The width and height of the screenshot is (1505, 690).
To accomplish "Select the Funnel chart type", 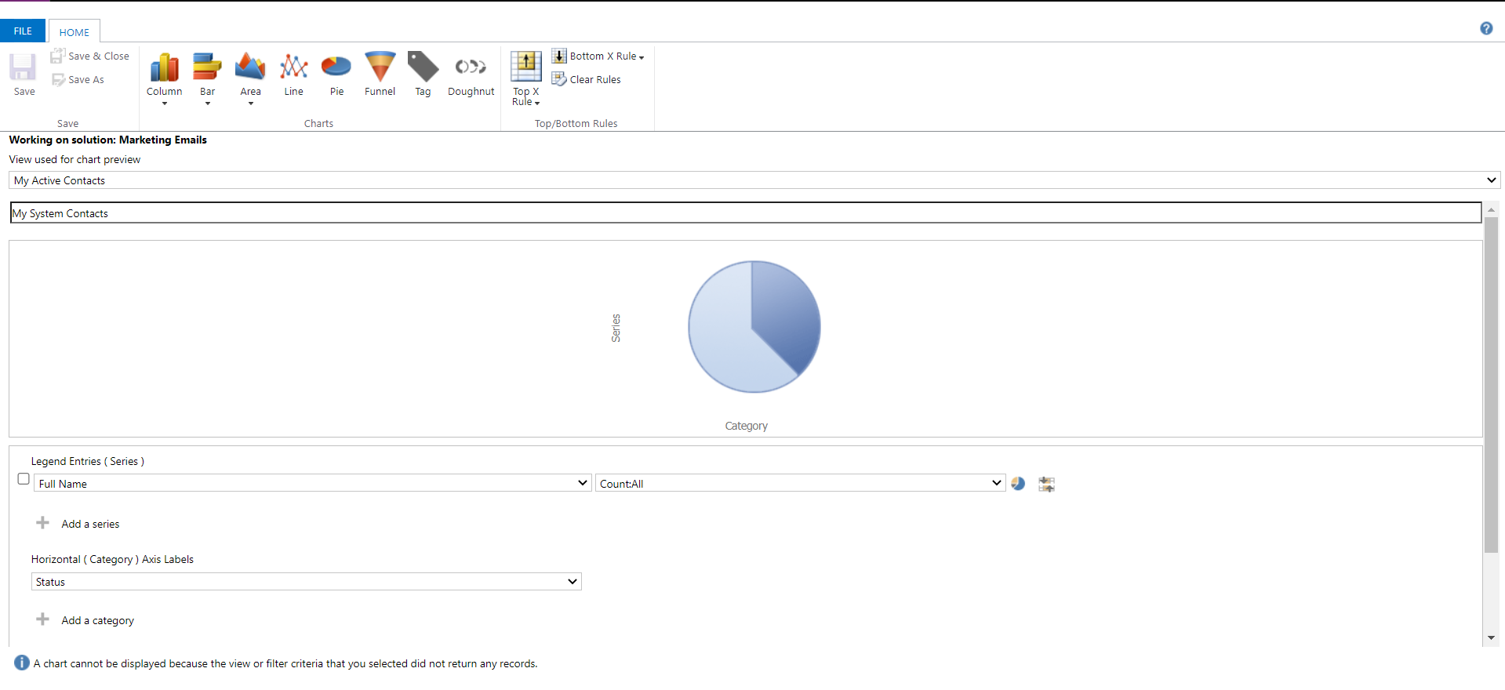I will pyautogui.click(x=380, y=74).
